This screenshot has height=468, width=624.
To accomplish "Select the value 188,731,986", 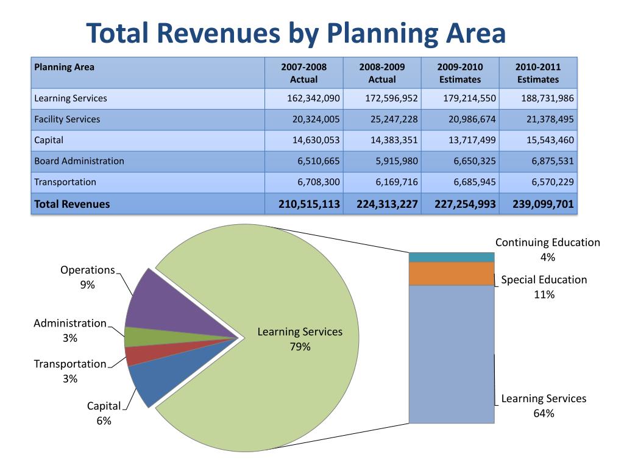I will pos(548,98).
